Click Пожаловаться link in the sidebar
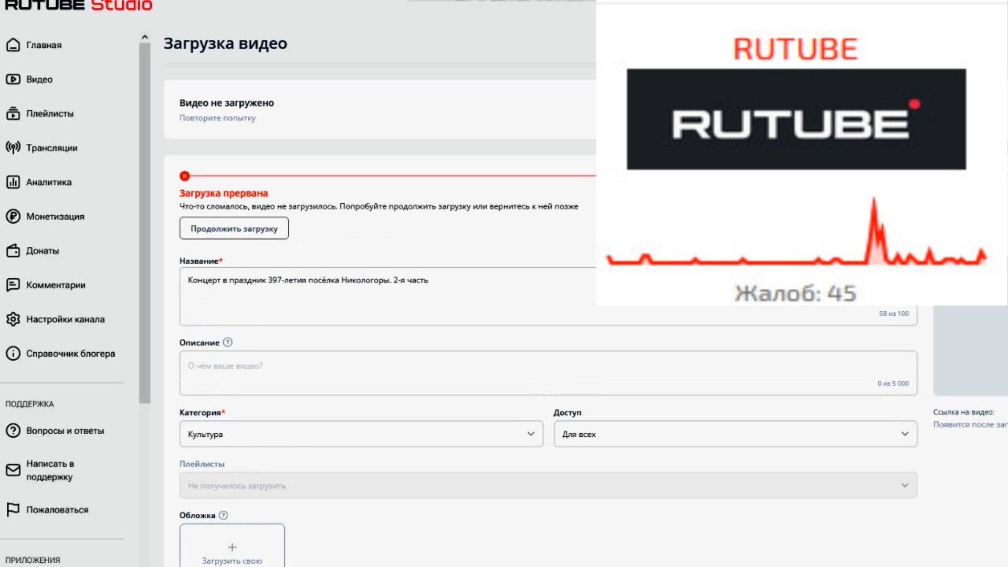The height and width of the screenshot is (567, 1008). click(57, 510)
